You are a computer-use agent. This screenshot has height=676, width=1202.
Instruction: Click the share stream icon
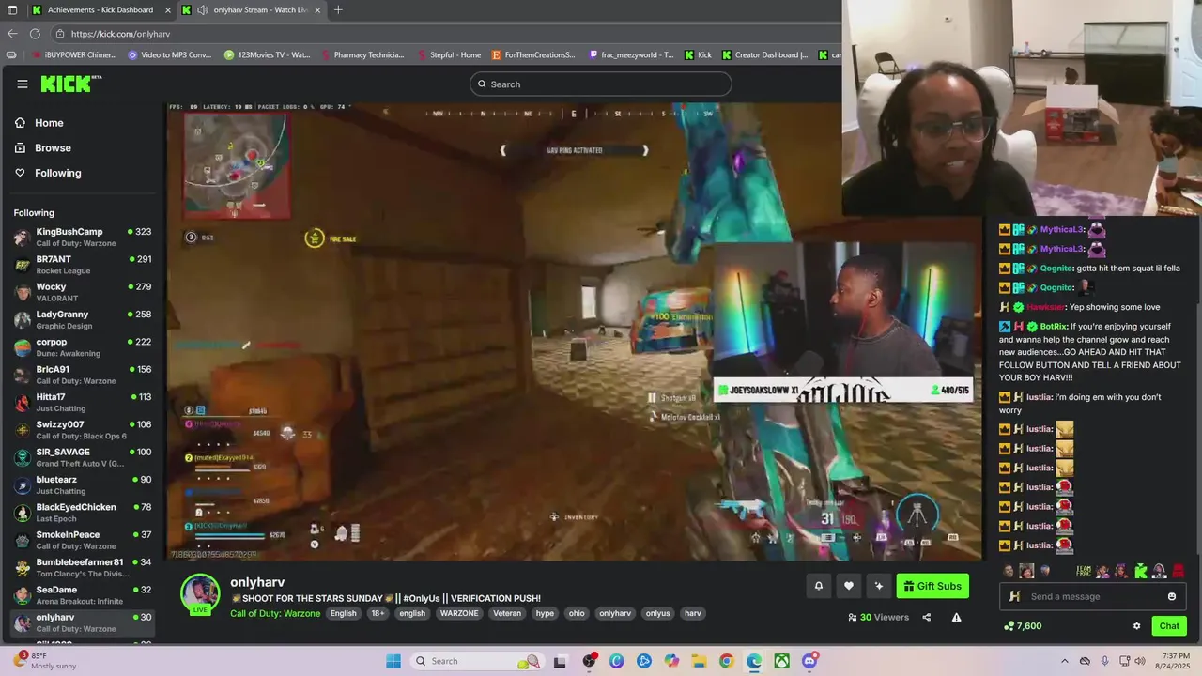[x=927, y=618]
